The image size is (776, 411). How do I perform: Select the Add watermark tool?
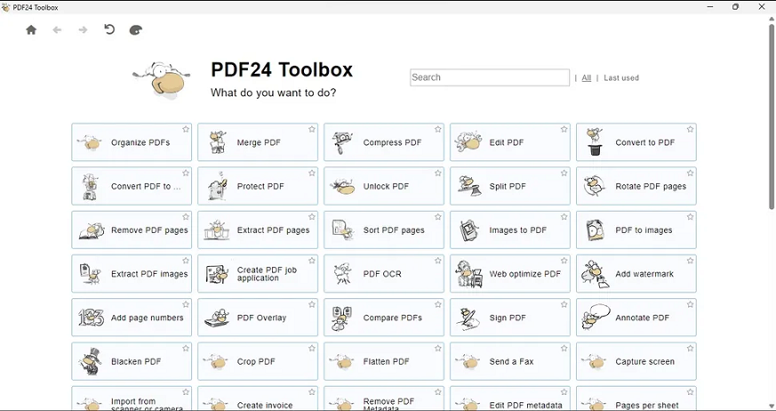tap(636, 274)
